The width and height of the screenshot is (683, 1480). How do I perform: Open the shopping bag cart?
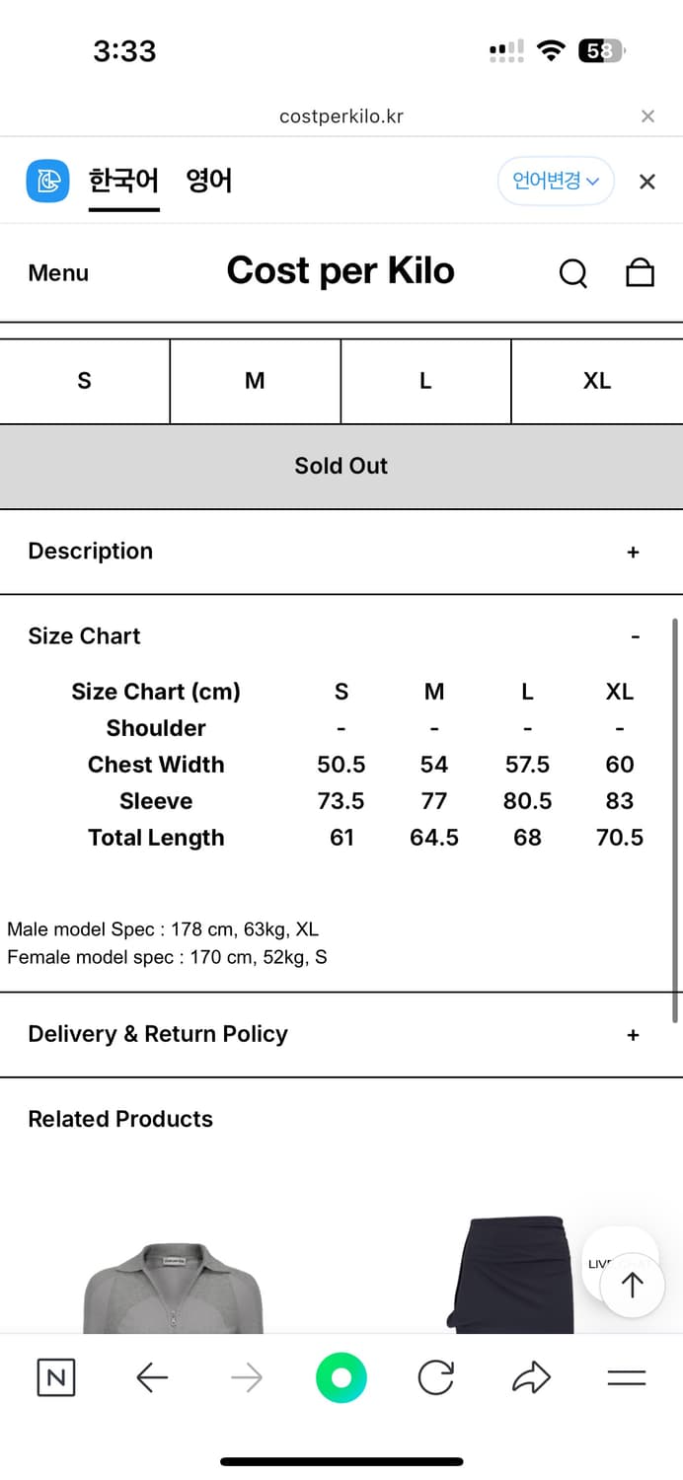(641, 272)
